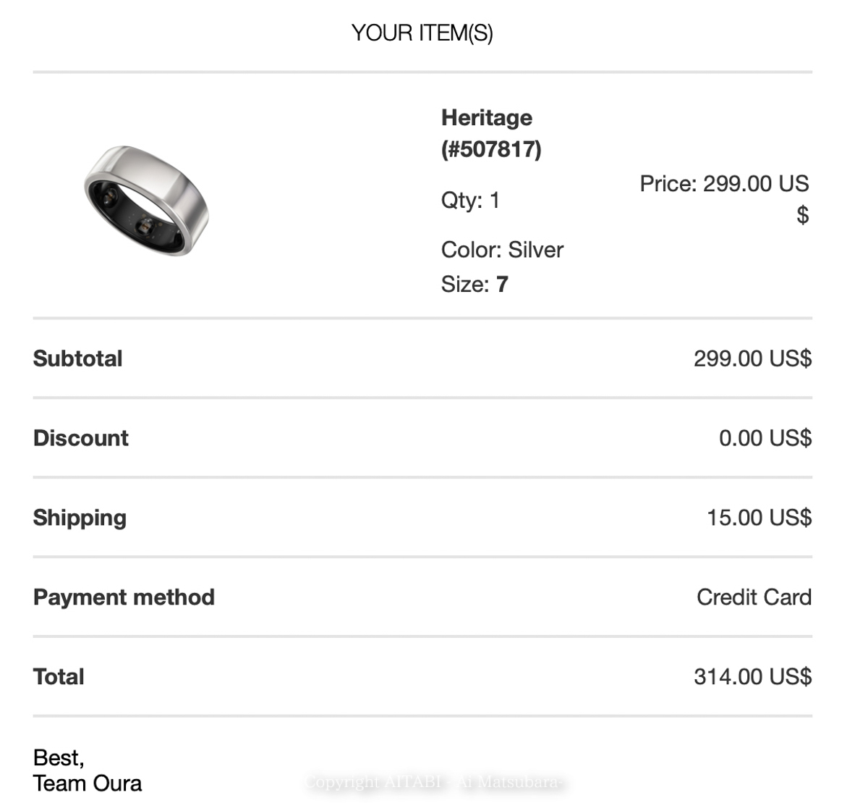Click the Subtotal label

[78, 358]
